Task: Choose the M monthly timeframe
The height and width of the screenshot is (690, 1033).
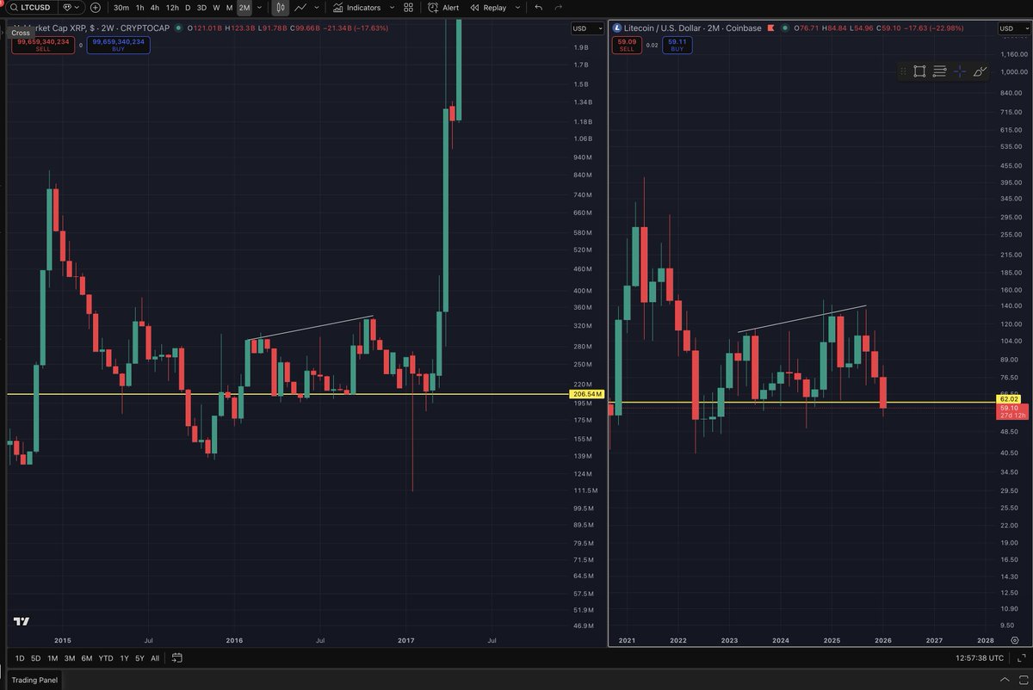Action: click(x=229, y=8)
